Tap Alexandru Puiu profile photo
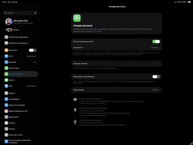This screenshot has height=145, width=193. [9, 22]
